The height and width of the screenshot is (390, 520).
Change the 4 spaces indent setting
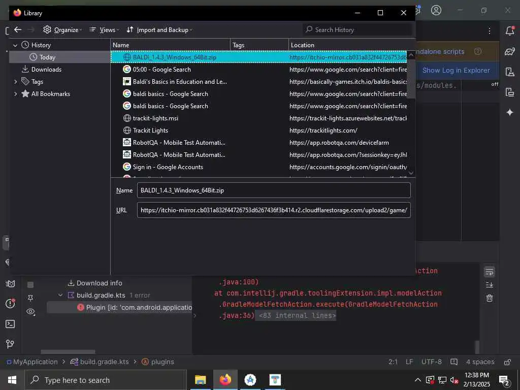480,362
